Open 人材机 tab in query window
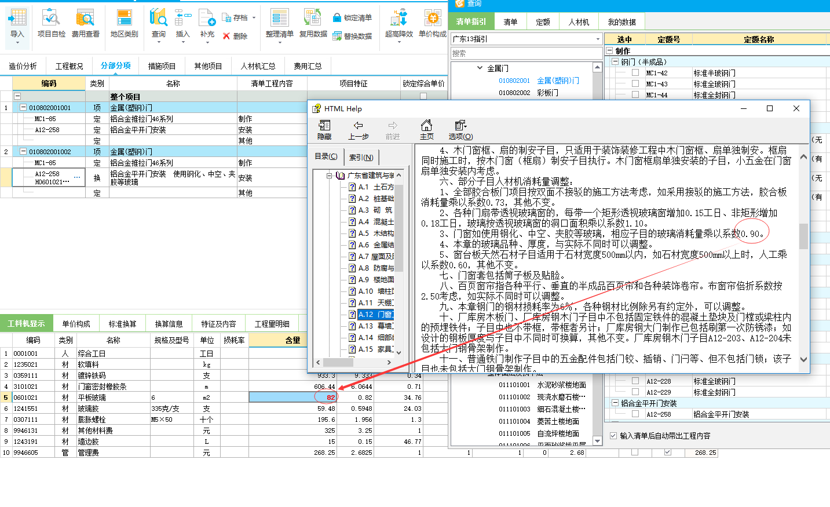This screenshot has height=507, width=830. [x=579, y=22]
